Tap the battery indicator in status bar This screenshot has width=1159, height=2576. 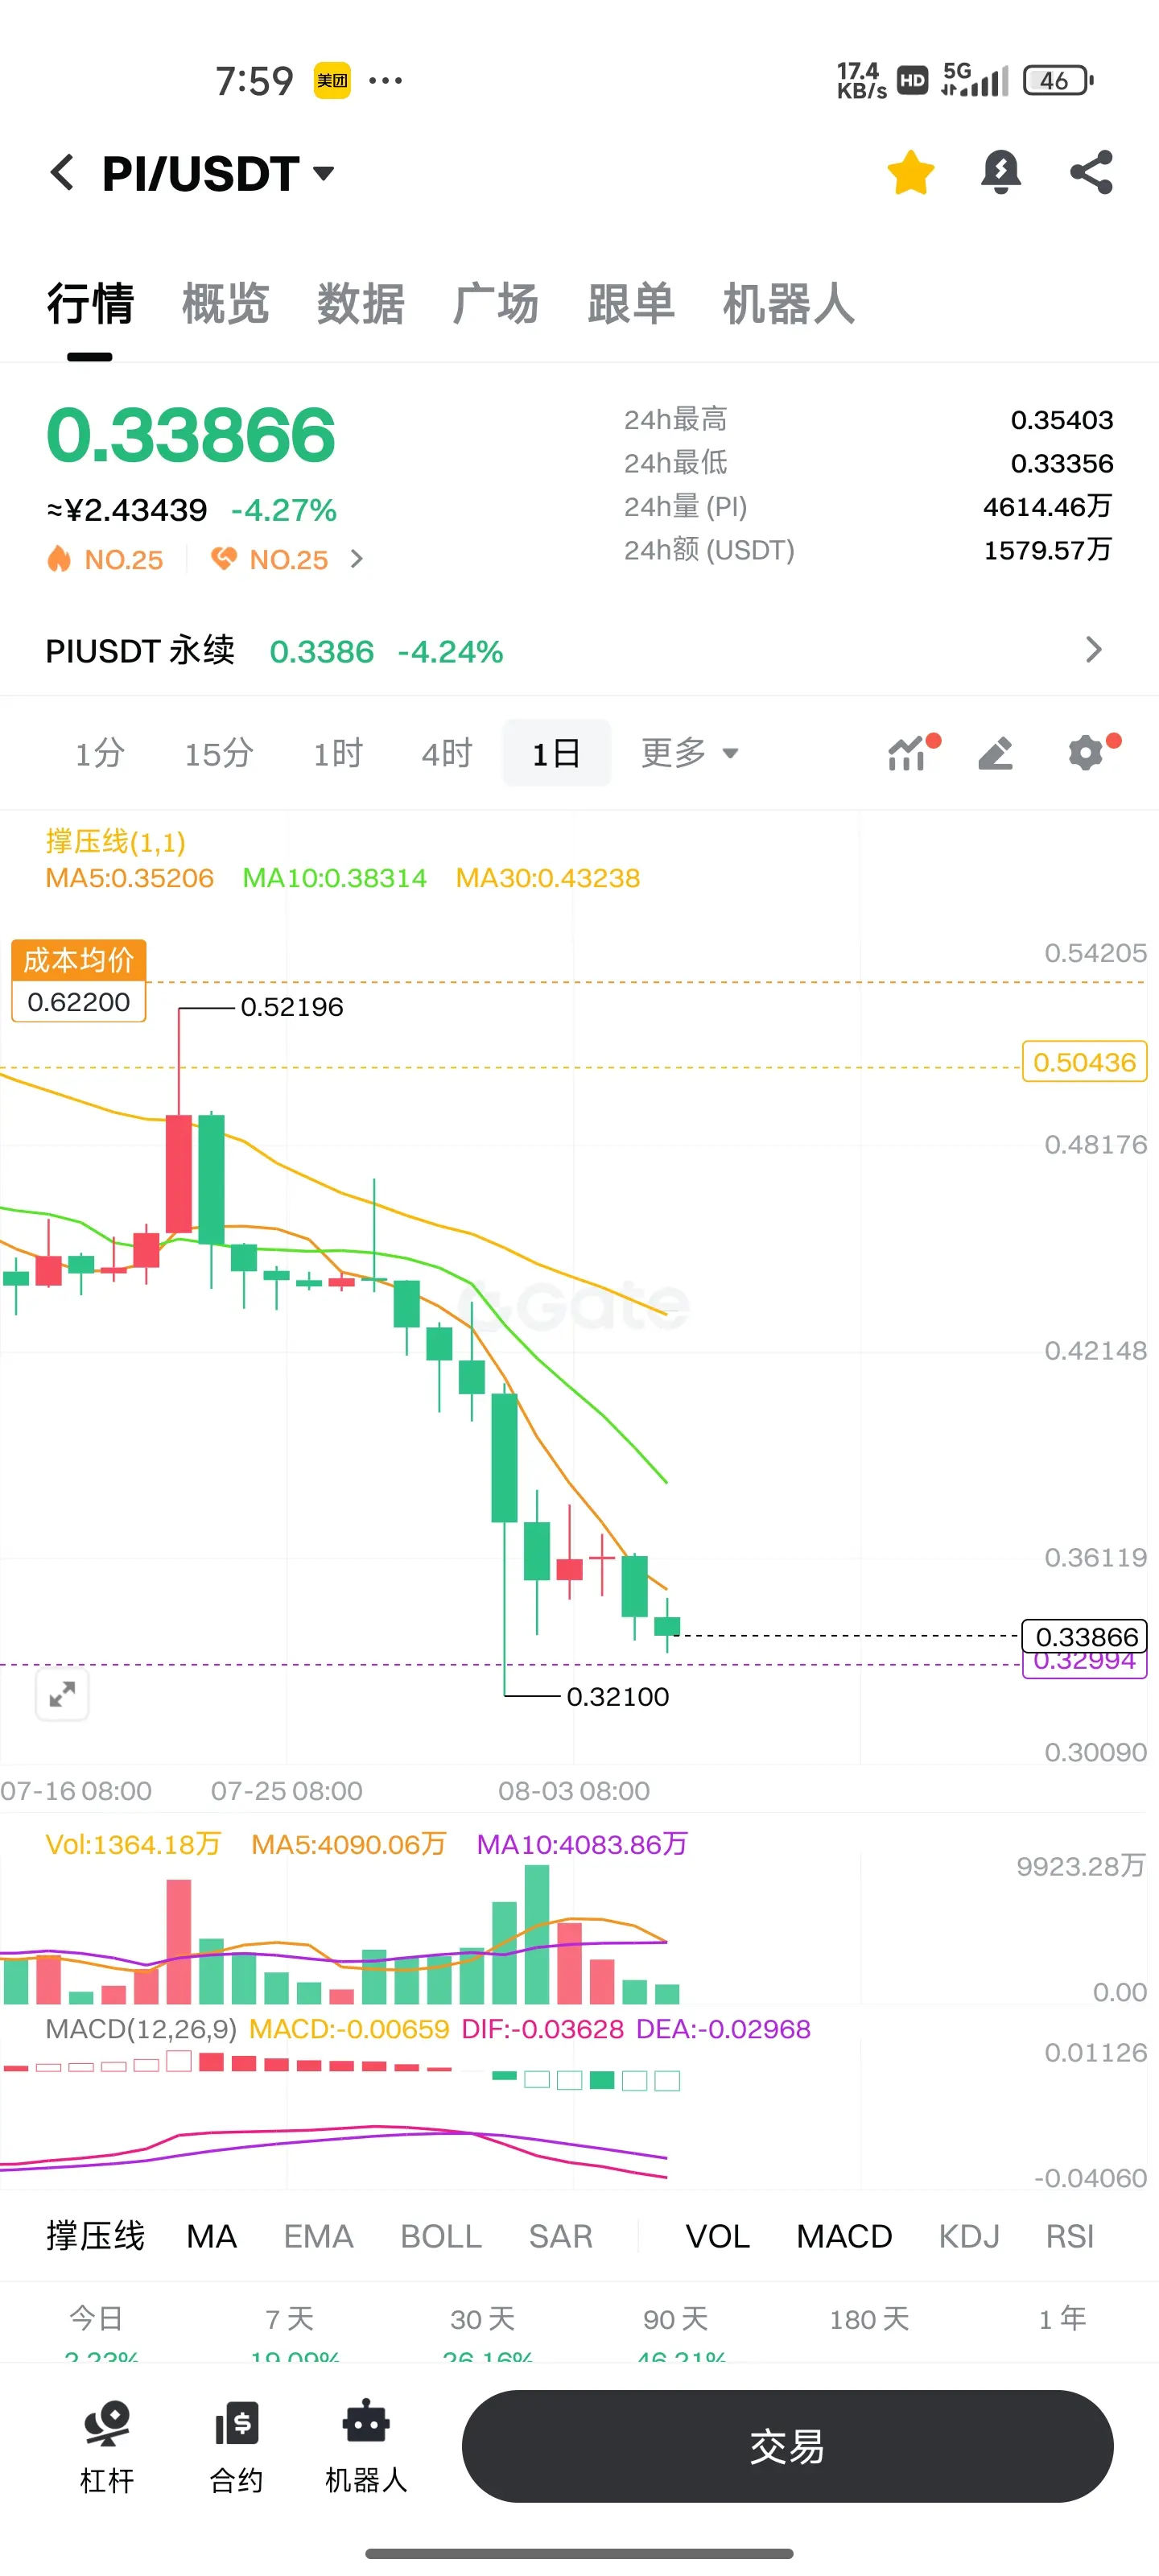[x=1058, y=80]
